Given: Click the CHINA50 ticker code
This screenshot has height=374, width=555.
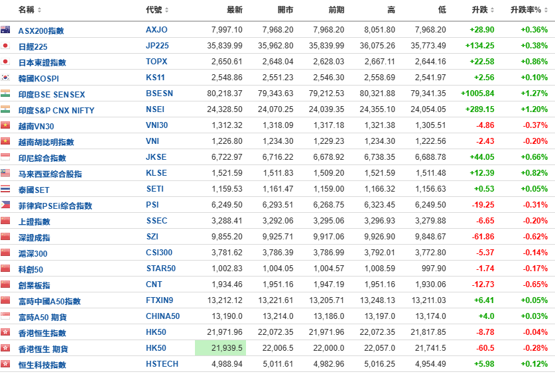Looking at the screenshot, I should pyautogui.click(x=163, y=316).
